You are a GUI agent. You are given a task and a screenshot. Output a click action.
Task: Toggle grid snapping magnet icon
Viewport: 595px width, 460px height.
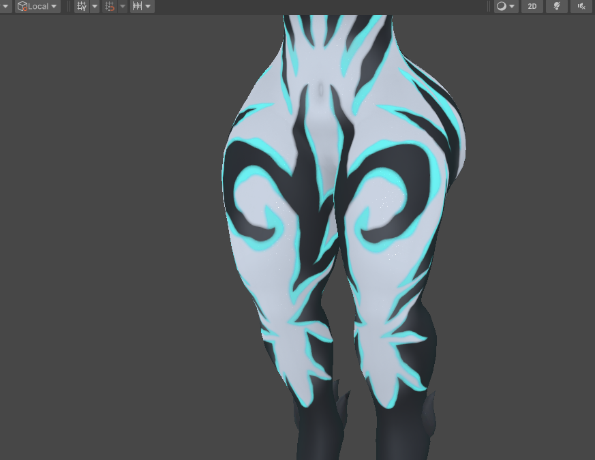tap(110, 6)
